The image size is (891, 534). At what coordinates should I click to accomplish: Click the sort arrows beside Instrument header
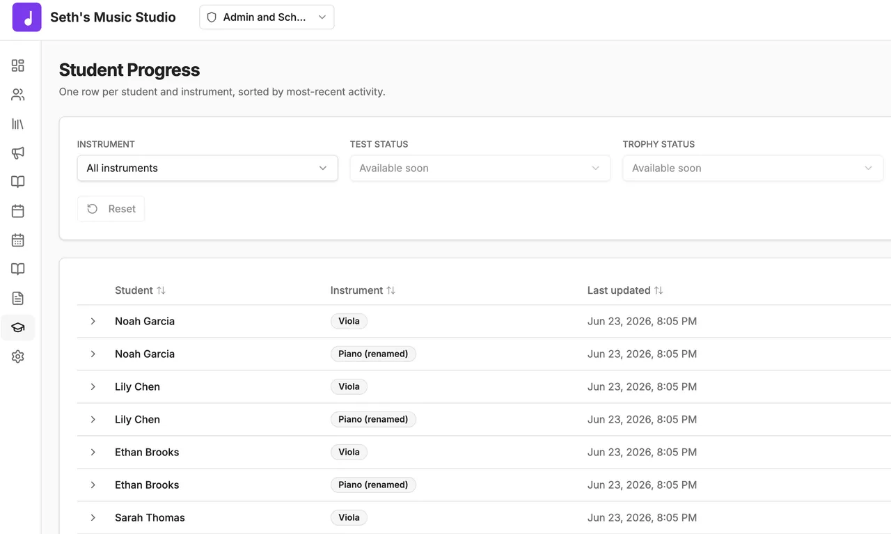391,290
